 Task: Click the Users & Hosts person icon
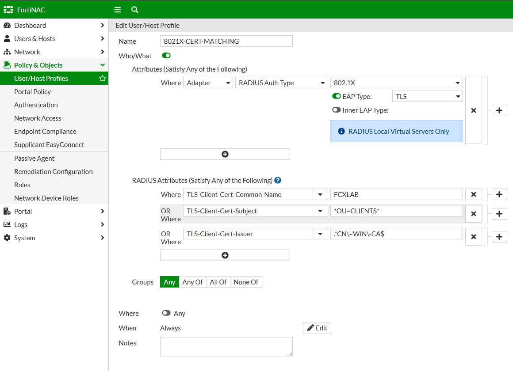[7, 38]
